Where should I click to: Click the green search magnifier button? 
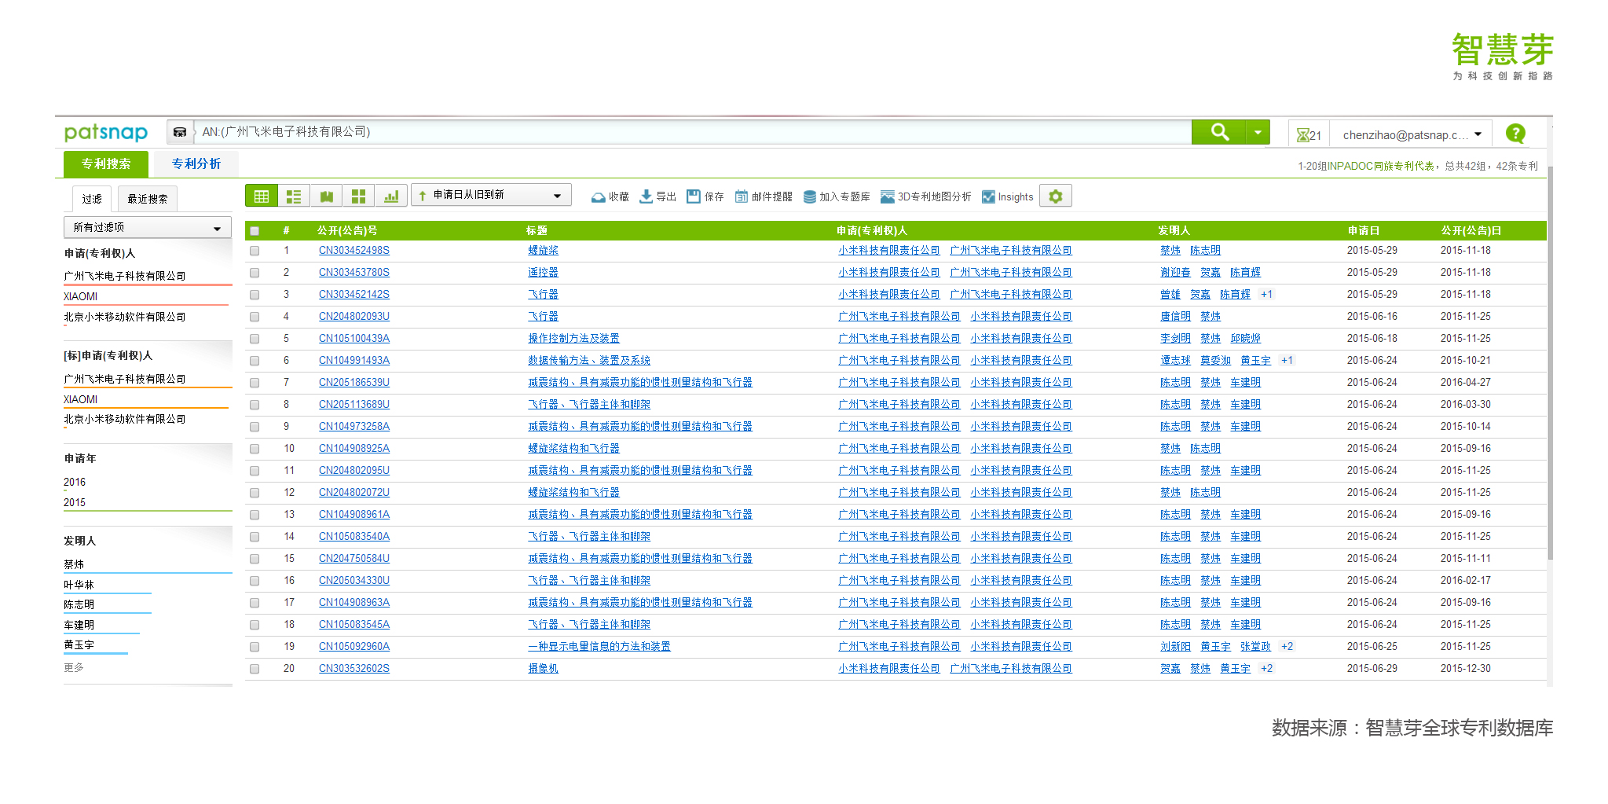click(x=1218, y=132)
